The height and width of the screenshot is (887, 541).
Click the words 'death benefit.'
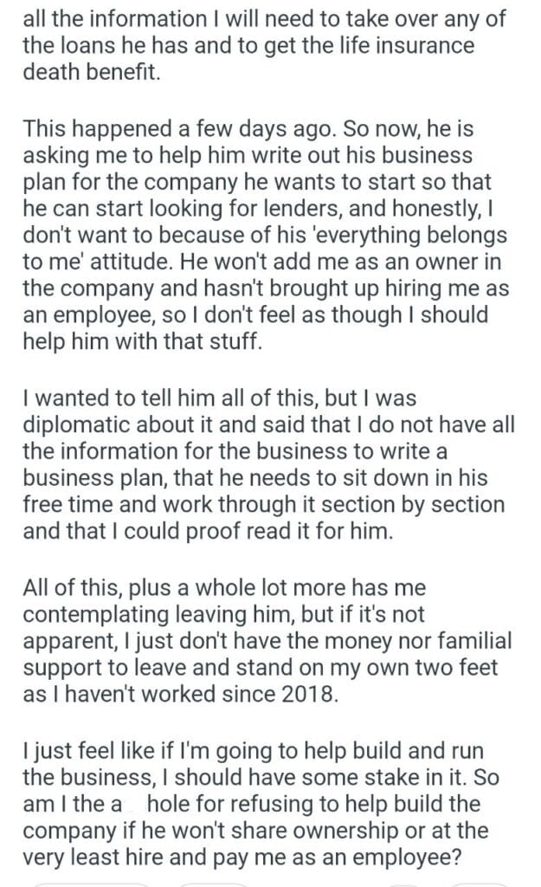[91, 74]
